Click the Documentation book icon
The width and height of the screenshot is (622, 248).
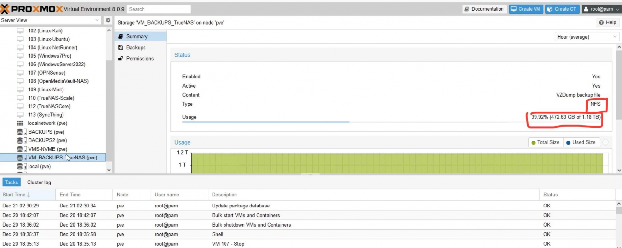point(467,9)
